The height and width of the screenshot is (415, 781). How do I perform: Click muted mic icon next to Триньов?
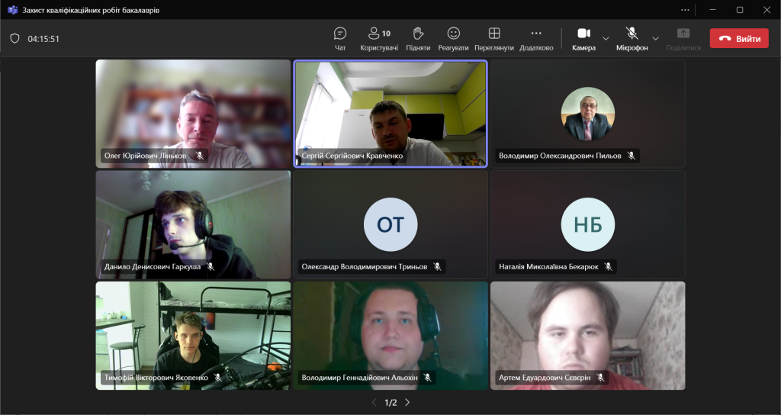[437, 266]
